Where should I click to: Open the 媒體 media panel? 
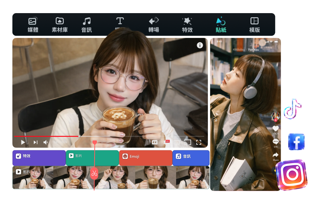click(x=33, y=25)
